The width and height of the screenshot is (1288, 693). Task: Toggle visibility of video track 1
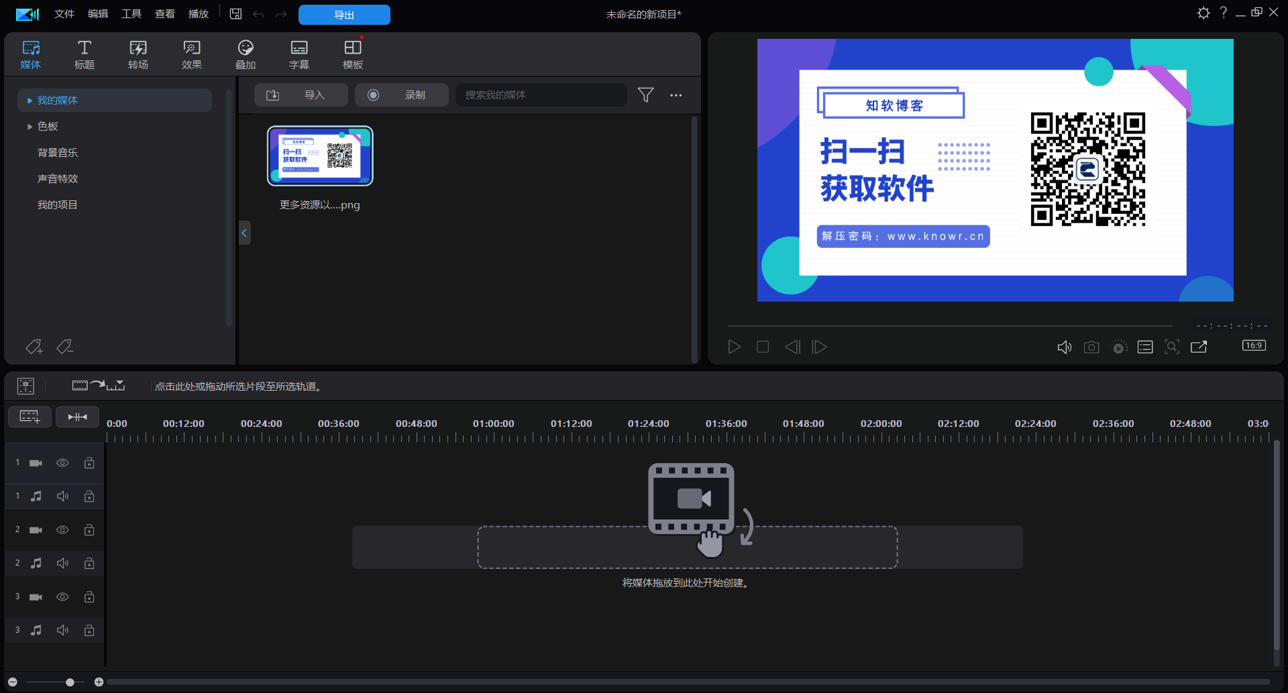(62, 463)
